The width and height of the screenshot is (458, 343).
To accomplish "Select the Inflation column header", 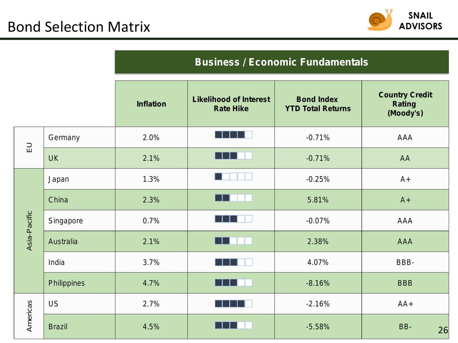I will 151,104.
